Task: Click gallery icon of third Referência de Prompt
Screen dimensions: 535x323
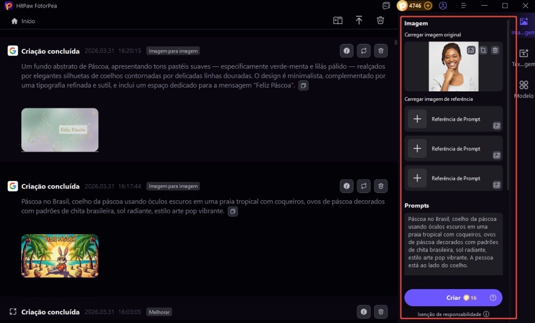Action: point(497,185)
